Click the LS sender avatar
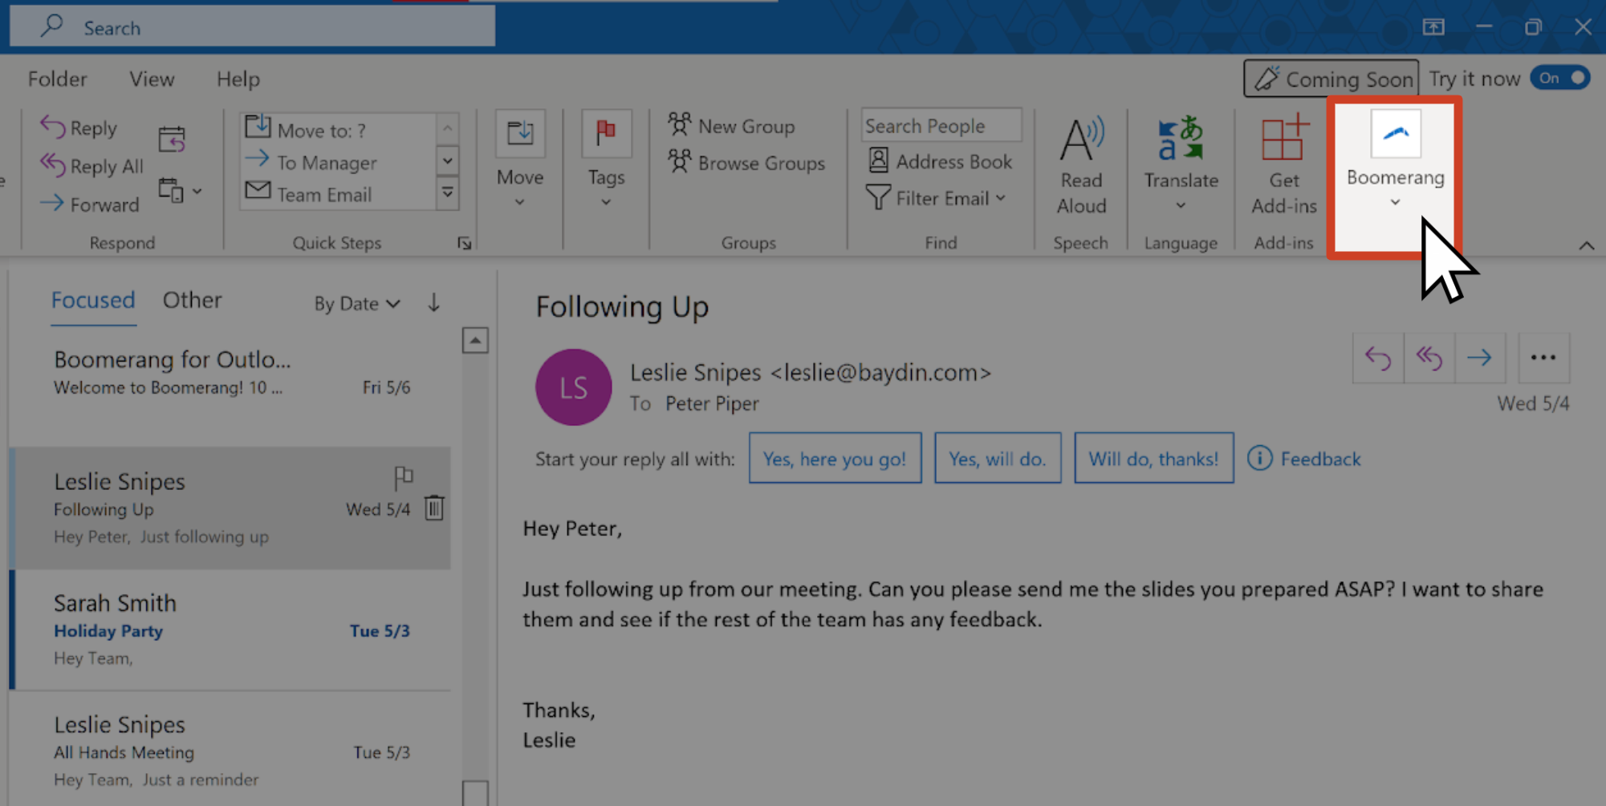Image resolution: width=1606 pixels, height=806 pixels. pos(573,387)
